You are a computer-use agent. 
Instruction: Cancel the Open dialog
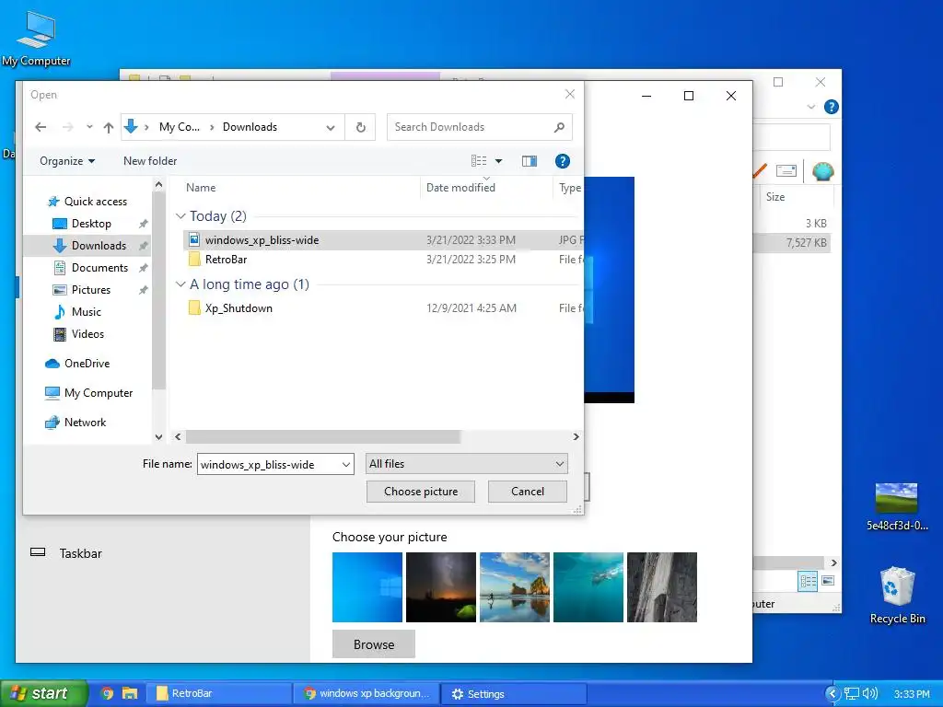pos(528,492)
